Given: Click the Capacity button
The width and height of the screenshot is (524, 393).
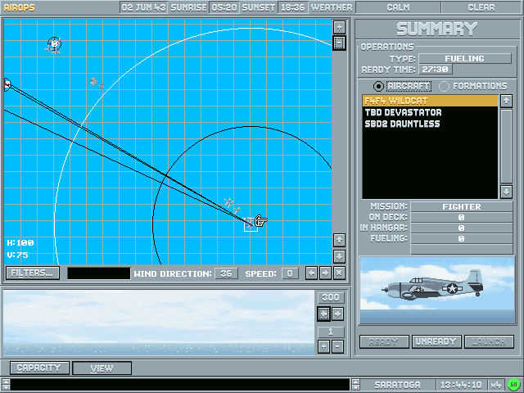Looking at the screenshot, I should [39, 368].
